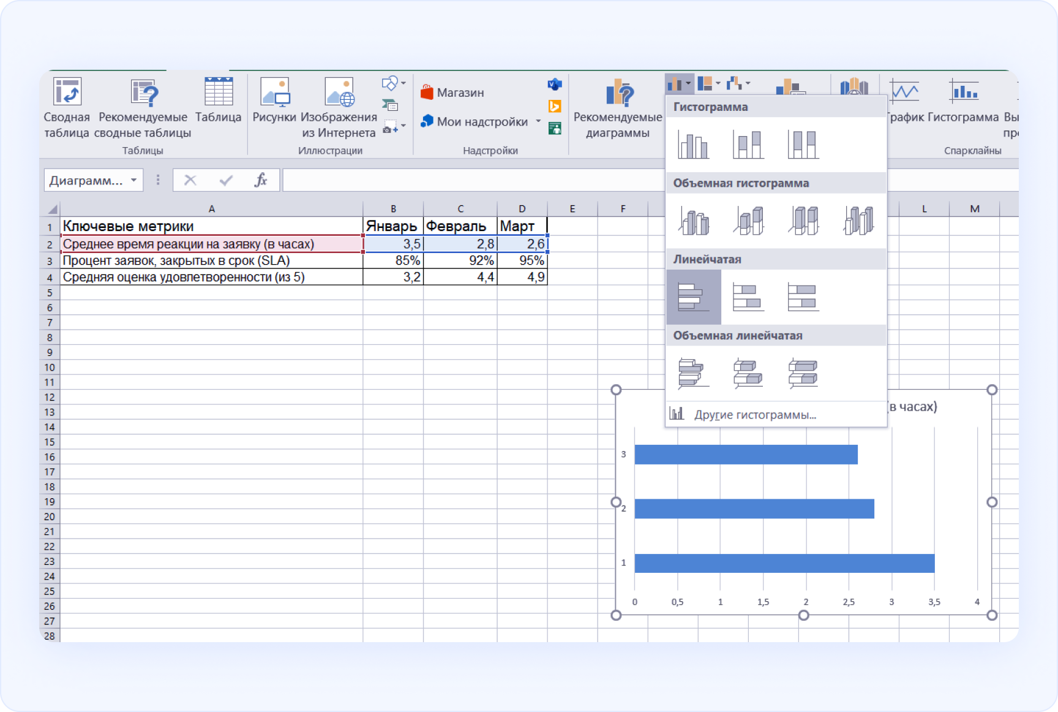This screenshot has width=1058, height=712.
Task: Choose the stacked bar chart under Линейчатая
Action: point(748,297)
